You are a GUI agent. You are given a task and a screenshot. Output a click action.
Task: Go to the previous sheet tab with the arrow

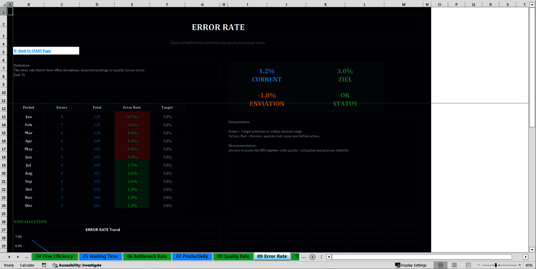(9, 257)
